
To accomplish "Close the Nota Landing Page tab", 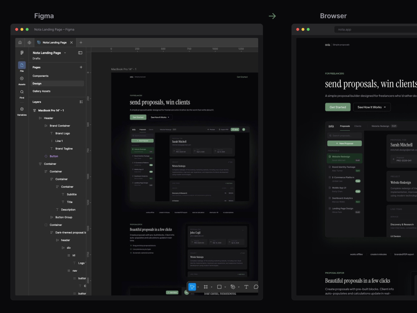I will pos(71,42).
